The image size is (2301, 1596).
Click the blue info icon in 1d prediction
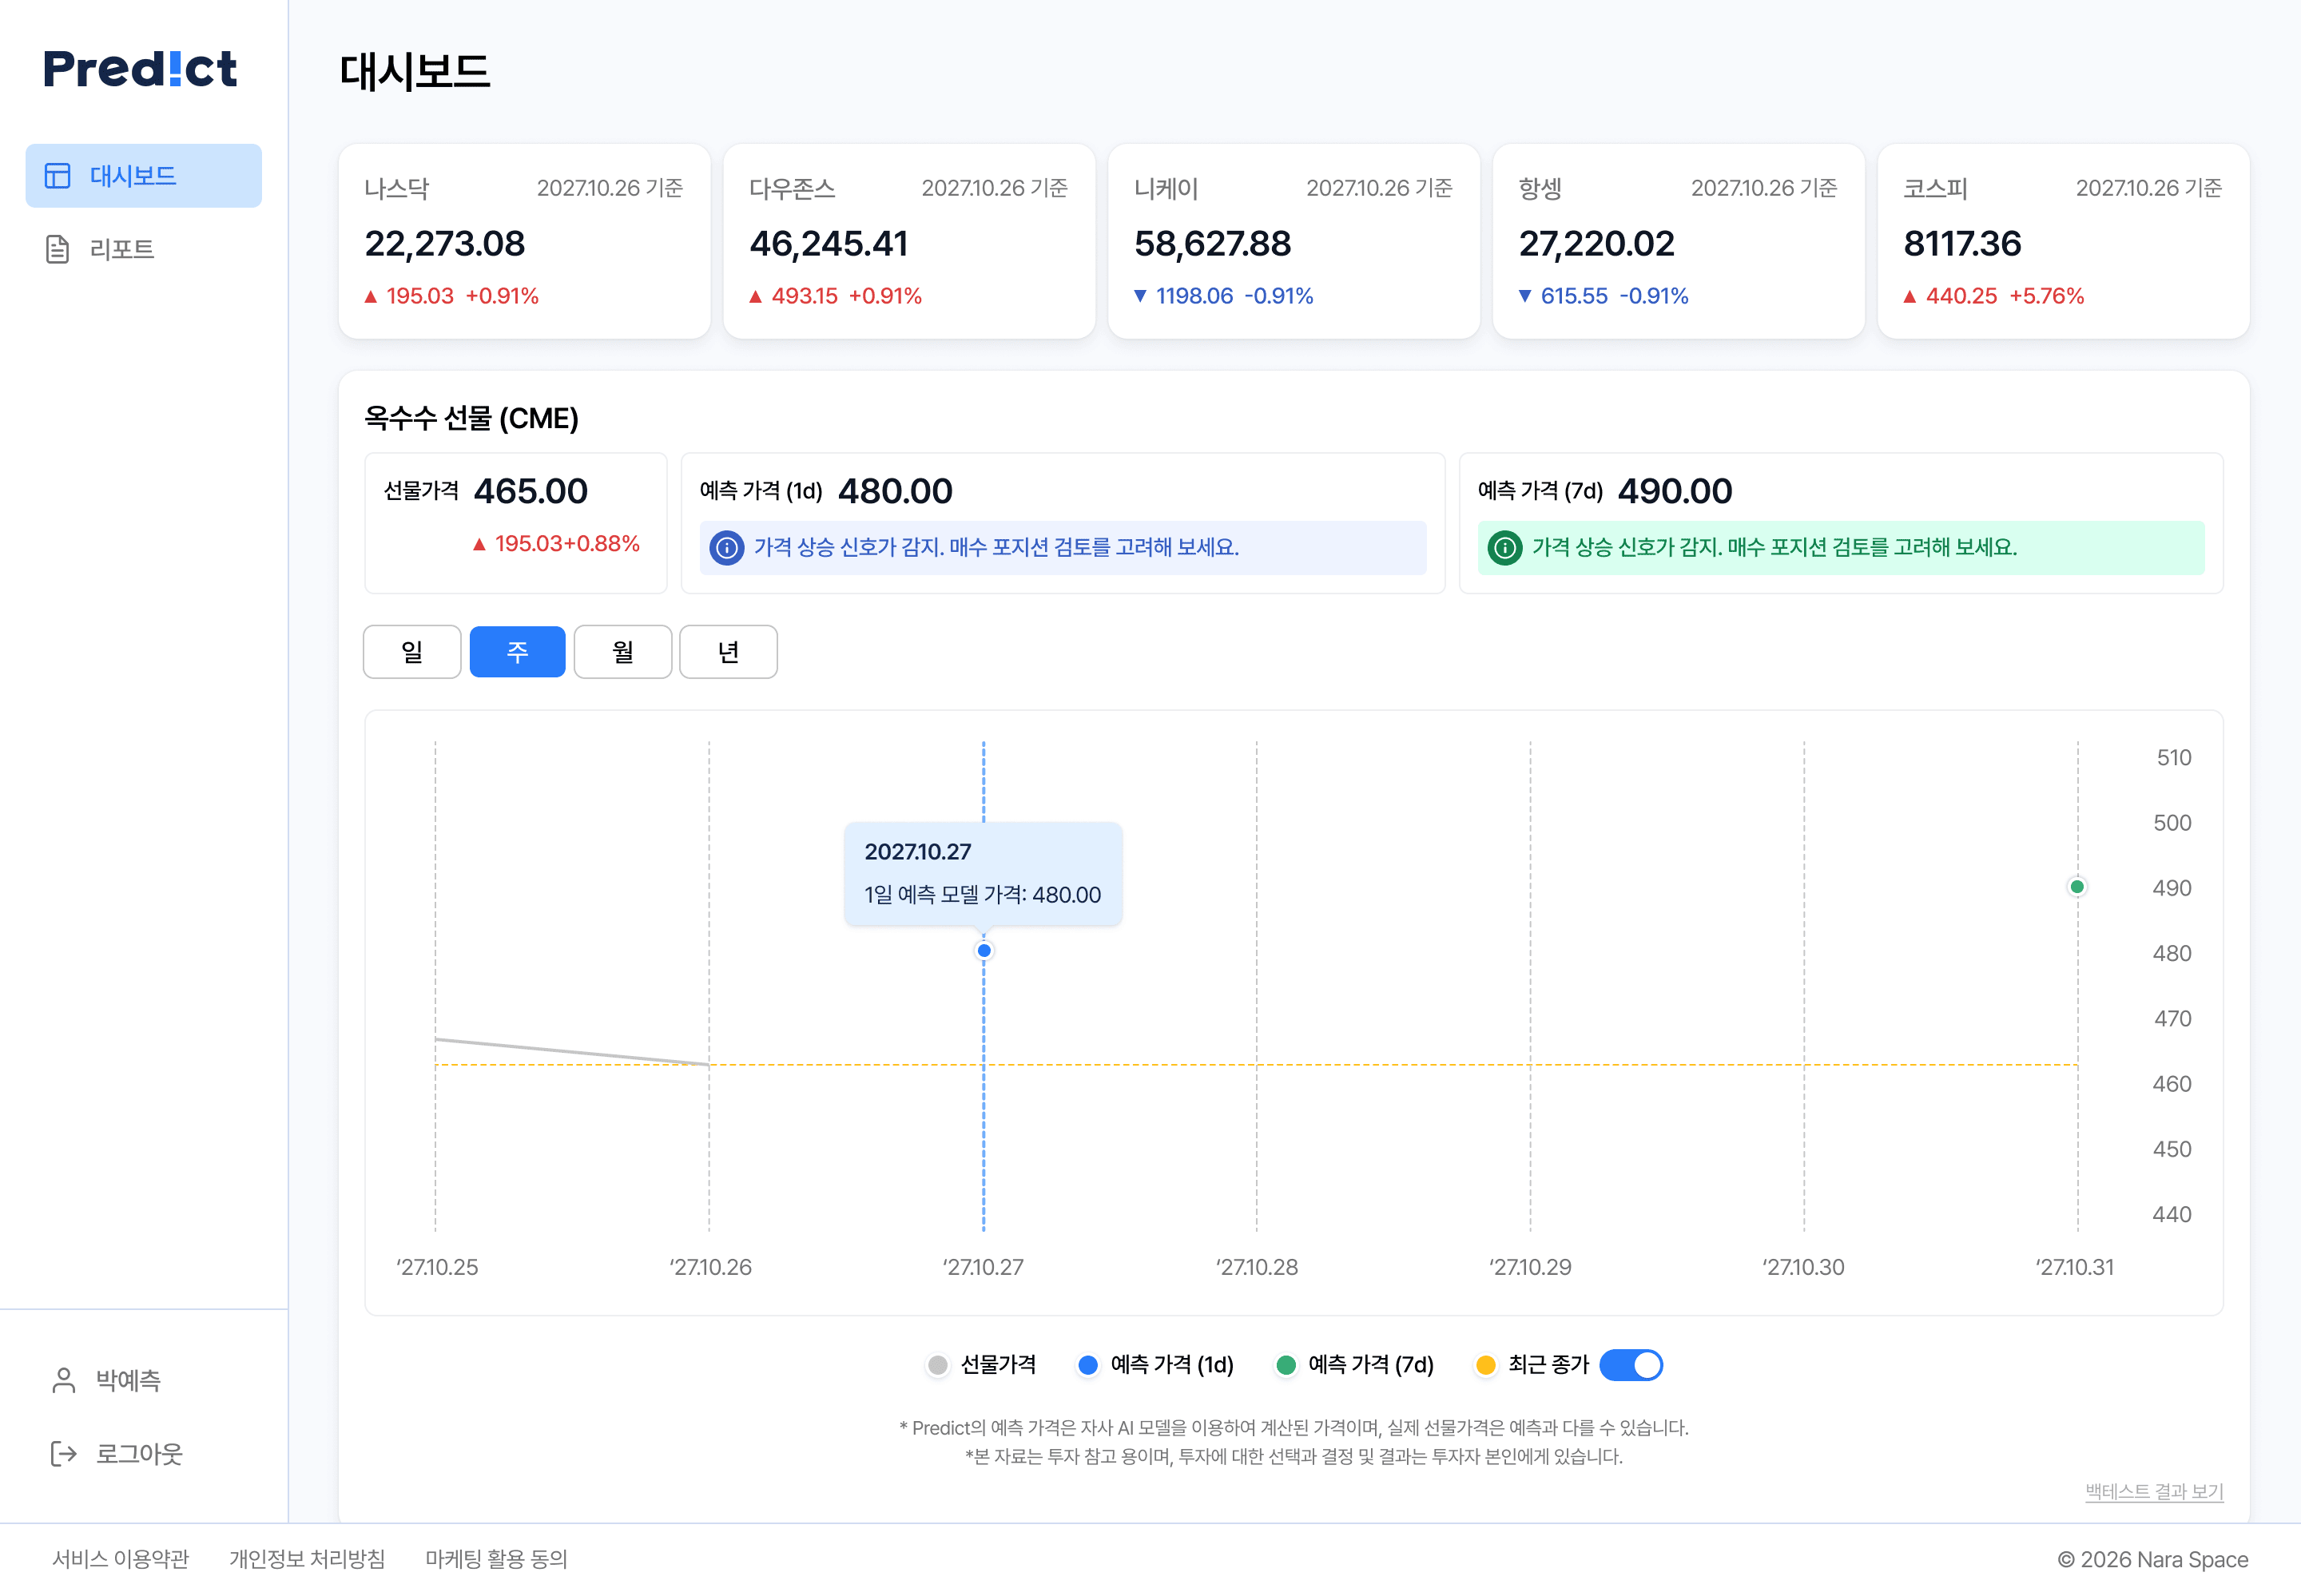click(727, 548)
